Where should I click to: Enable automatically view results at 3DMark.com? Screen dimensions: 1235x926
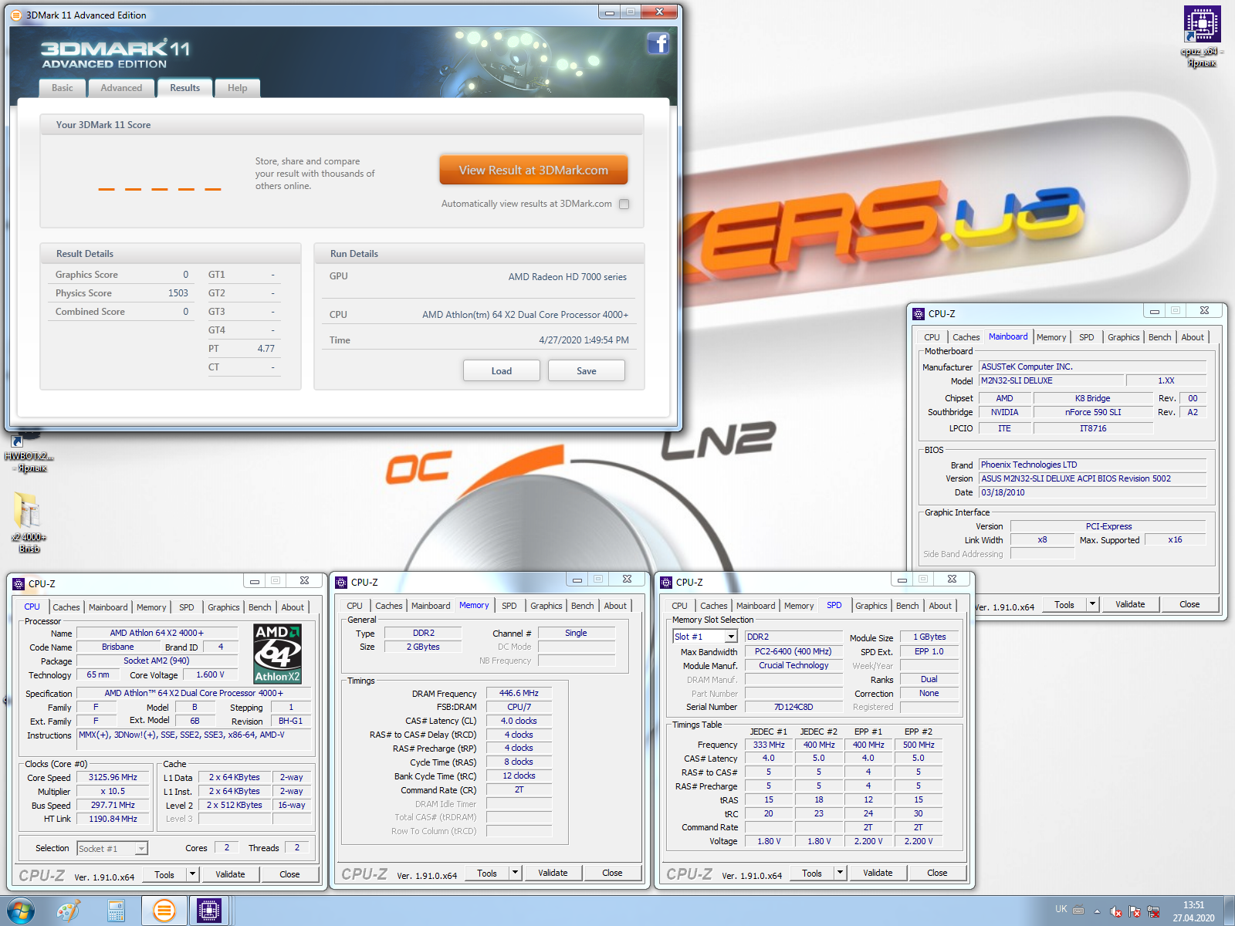tap(624, 204)
